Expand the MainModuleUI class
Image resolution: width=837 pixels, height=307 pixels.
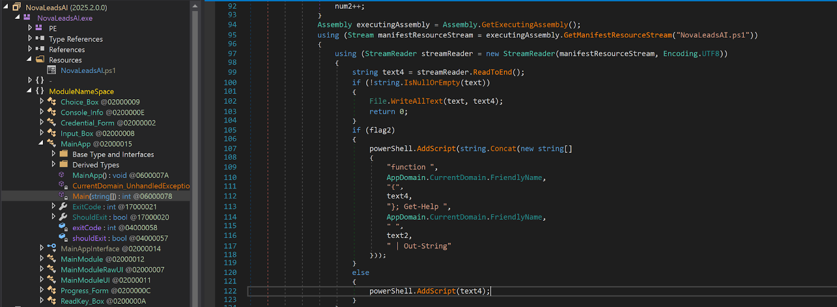(42, 279)
